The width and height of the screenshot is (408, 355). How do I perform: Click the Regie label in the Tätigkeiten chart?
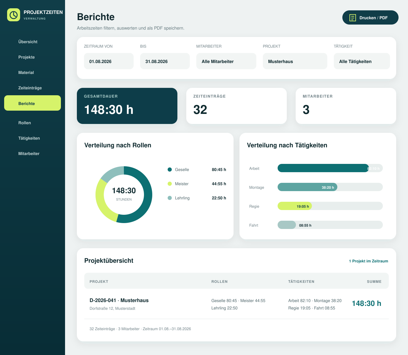[x=254, y=206]
